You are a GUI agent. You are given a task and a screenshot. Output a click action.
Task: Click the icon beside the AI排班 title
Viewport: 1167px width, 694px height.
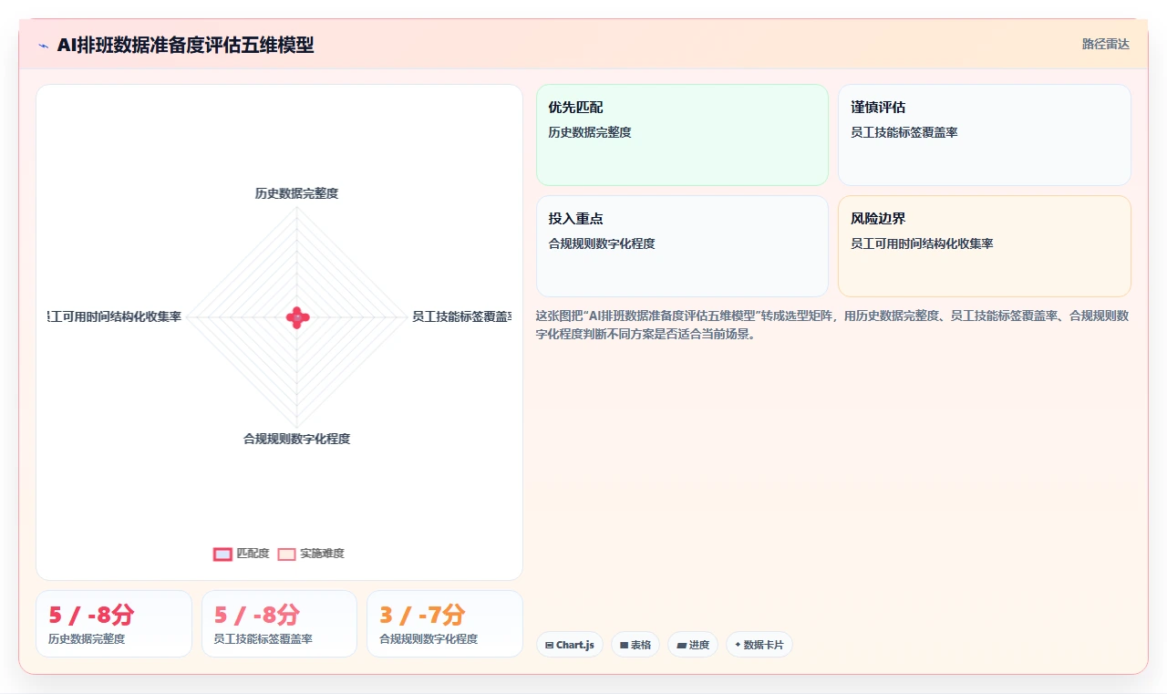pos(44,46)
